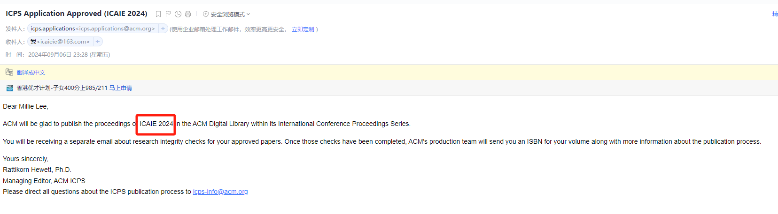Click the 立即定制 link
Image resolution: width=778 pixels, height=214 pixels.
pos(303,29)
